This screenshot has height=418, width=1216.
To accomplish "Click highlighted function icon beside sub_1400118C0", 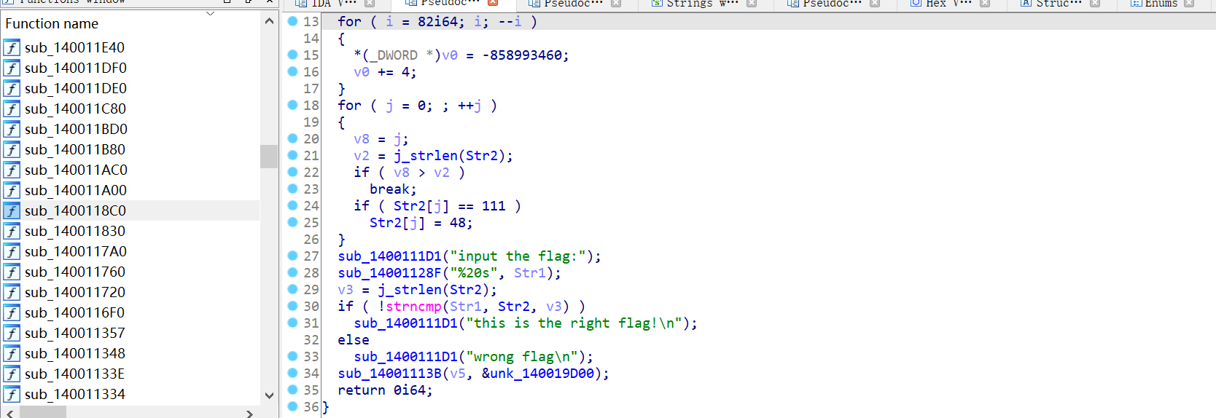I will click(x=12, y=211).
